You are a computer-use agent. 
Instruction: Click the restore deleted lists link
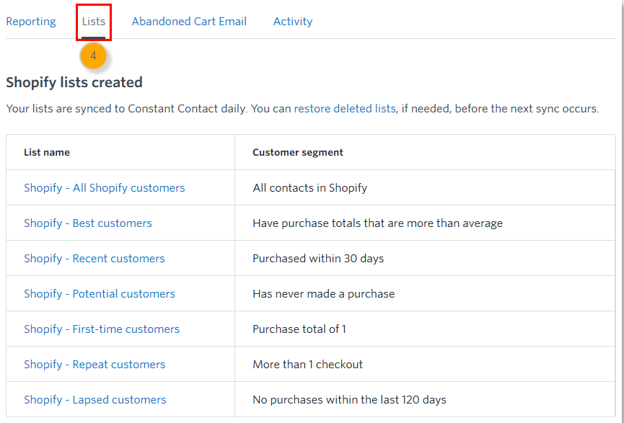point(344,108)
